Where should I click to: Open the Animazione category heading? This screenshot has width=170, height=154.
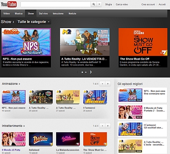point(11,84)
